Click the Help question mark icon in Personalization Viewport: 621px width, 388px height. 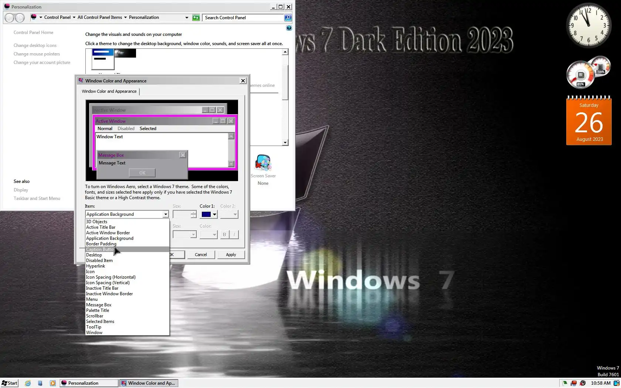289,28
